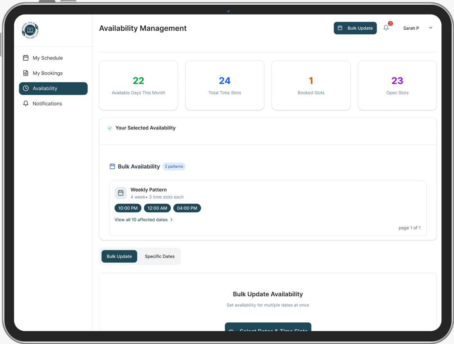
Task: Click '4 week• 3 time slots each' text
Action: pyautogui.click(x=157, y=197)
